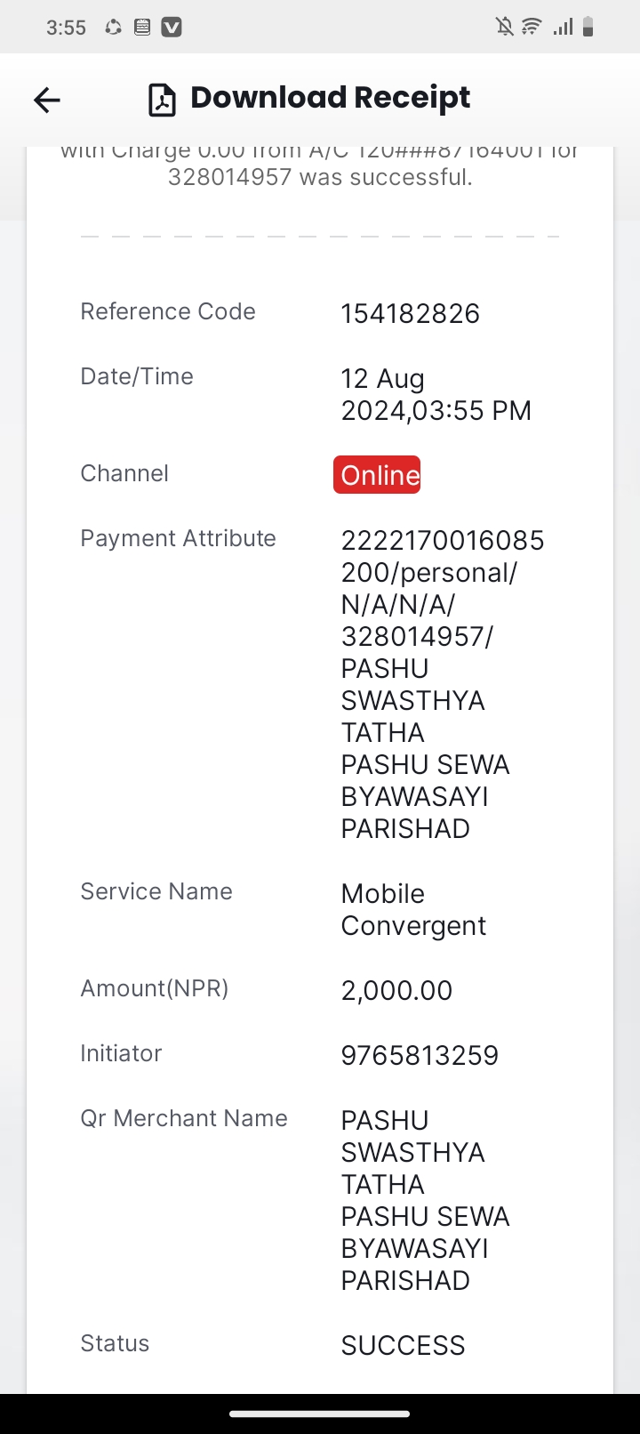Tap the initiator number 9765813259
This screenshot has height=1434, width=640.
[420, 1055]
